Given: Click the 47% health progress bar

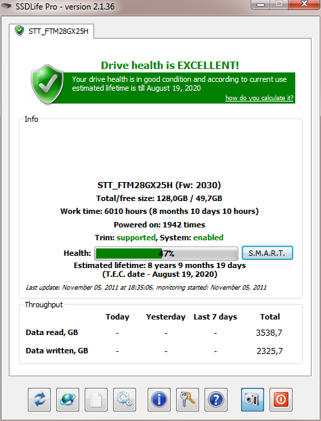Looking at the screenshot, I should click(x=167, y=253).
